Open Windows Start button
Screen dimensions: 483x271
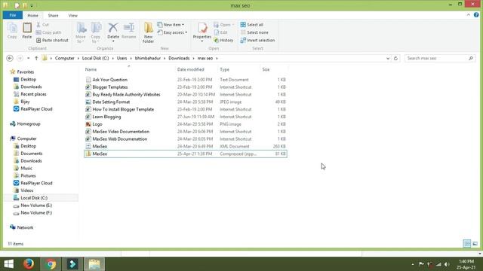click(x=8, y=264)
